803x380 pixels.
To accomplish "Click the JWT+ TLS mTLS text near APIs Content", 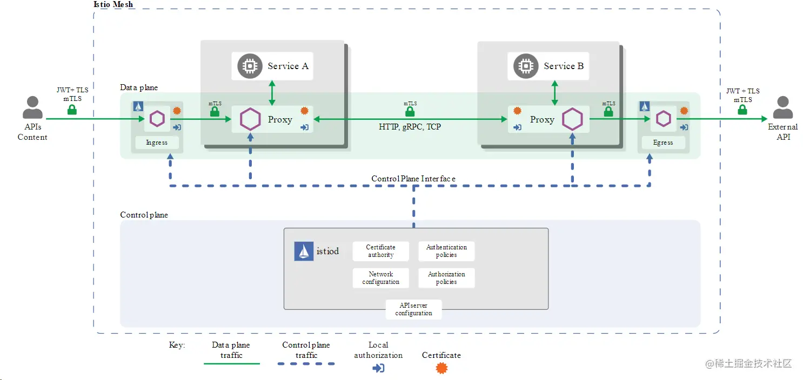I will point(72,94).
